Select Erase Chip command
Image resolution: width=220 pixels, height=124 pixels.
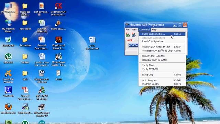tap(162, 75)
